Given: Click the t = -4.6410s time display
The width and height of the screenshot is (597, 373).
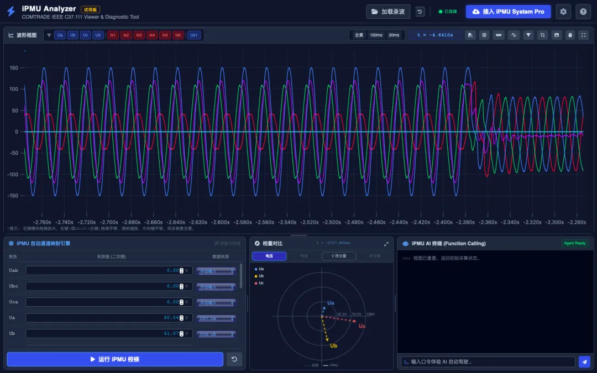Looking at the screenshot, I should click(x=435, y=35).
